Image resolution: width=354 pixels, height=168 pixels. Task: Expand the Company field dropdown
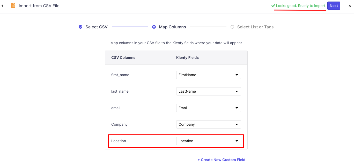click(x=209, y=124)
